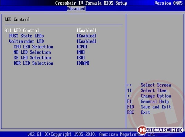Select the NB LED Selection label
The width and height of the screenshot is (185, 137).
pyautogui.click(x=32, y=52)
